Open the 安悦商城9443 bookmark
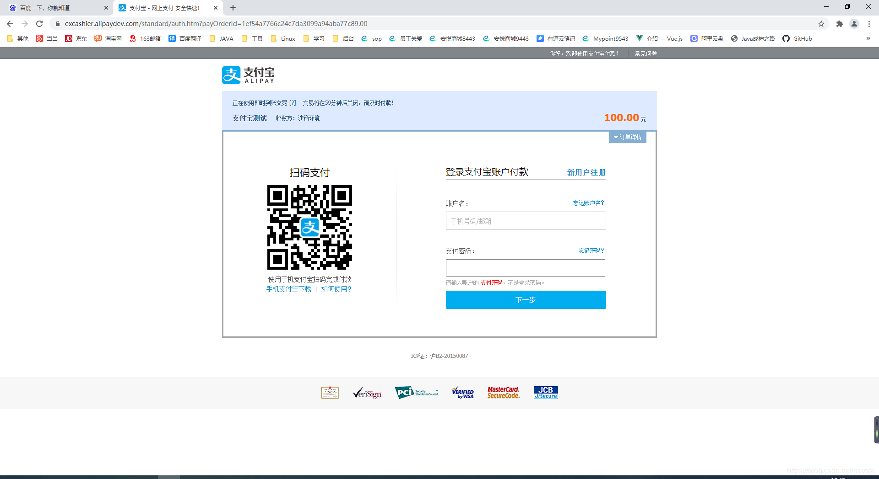The image size is (879, 479). 506,39
